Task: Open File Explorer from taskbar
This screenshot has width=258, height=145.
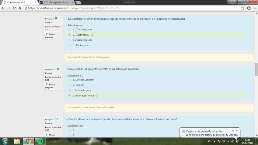Action: 17,141
